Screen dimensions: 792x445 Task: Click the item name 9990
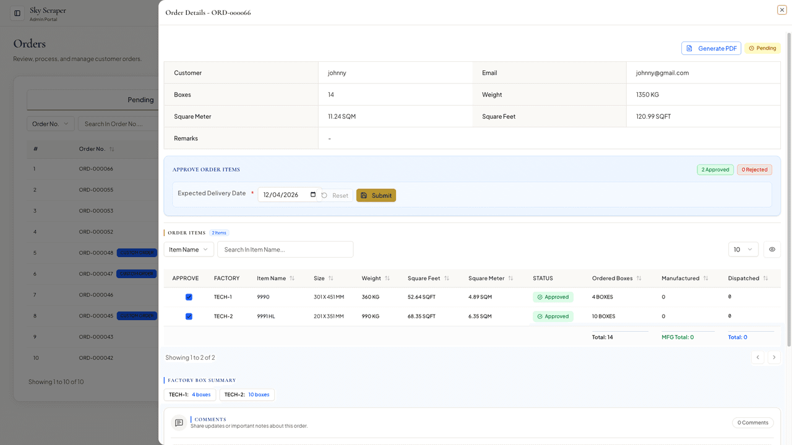pyautogui.click(x=264, y=297)
